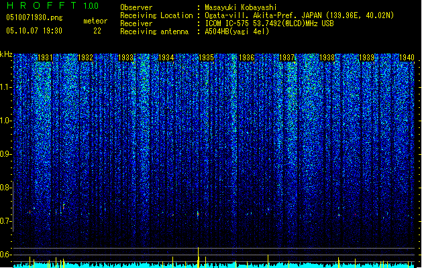Click the kHz axis unit label
Screen dimensions: 422x268
[6, 54]
